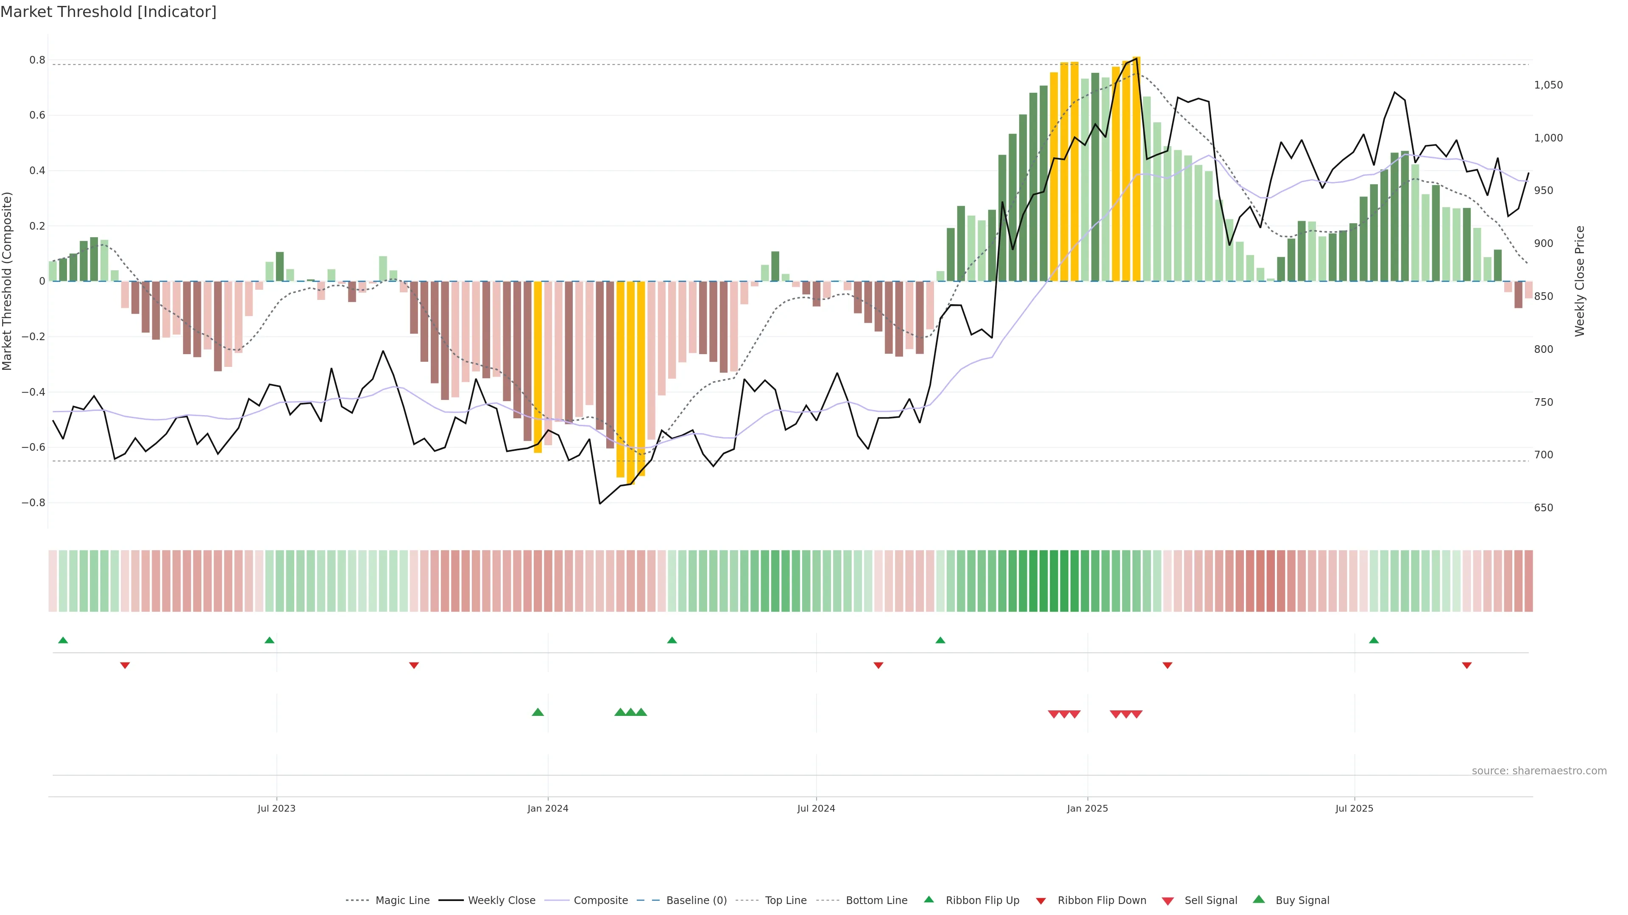Click the sharemaestro.com source text
The image size is (1628, 915).
pos(1539,771)
